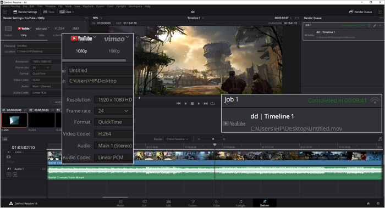Screen dimensions: 385x208
Task: Click the timeline playhead marker
Action: tap(215, 145)
